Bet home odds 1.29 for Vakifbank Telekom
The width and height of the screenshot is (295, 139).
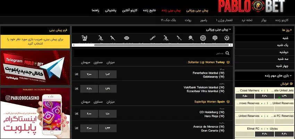coord(108,89)
